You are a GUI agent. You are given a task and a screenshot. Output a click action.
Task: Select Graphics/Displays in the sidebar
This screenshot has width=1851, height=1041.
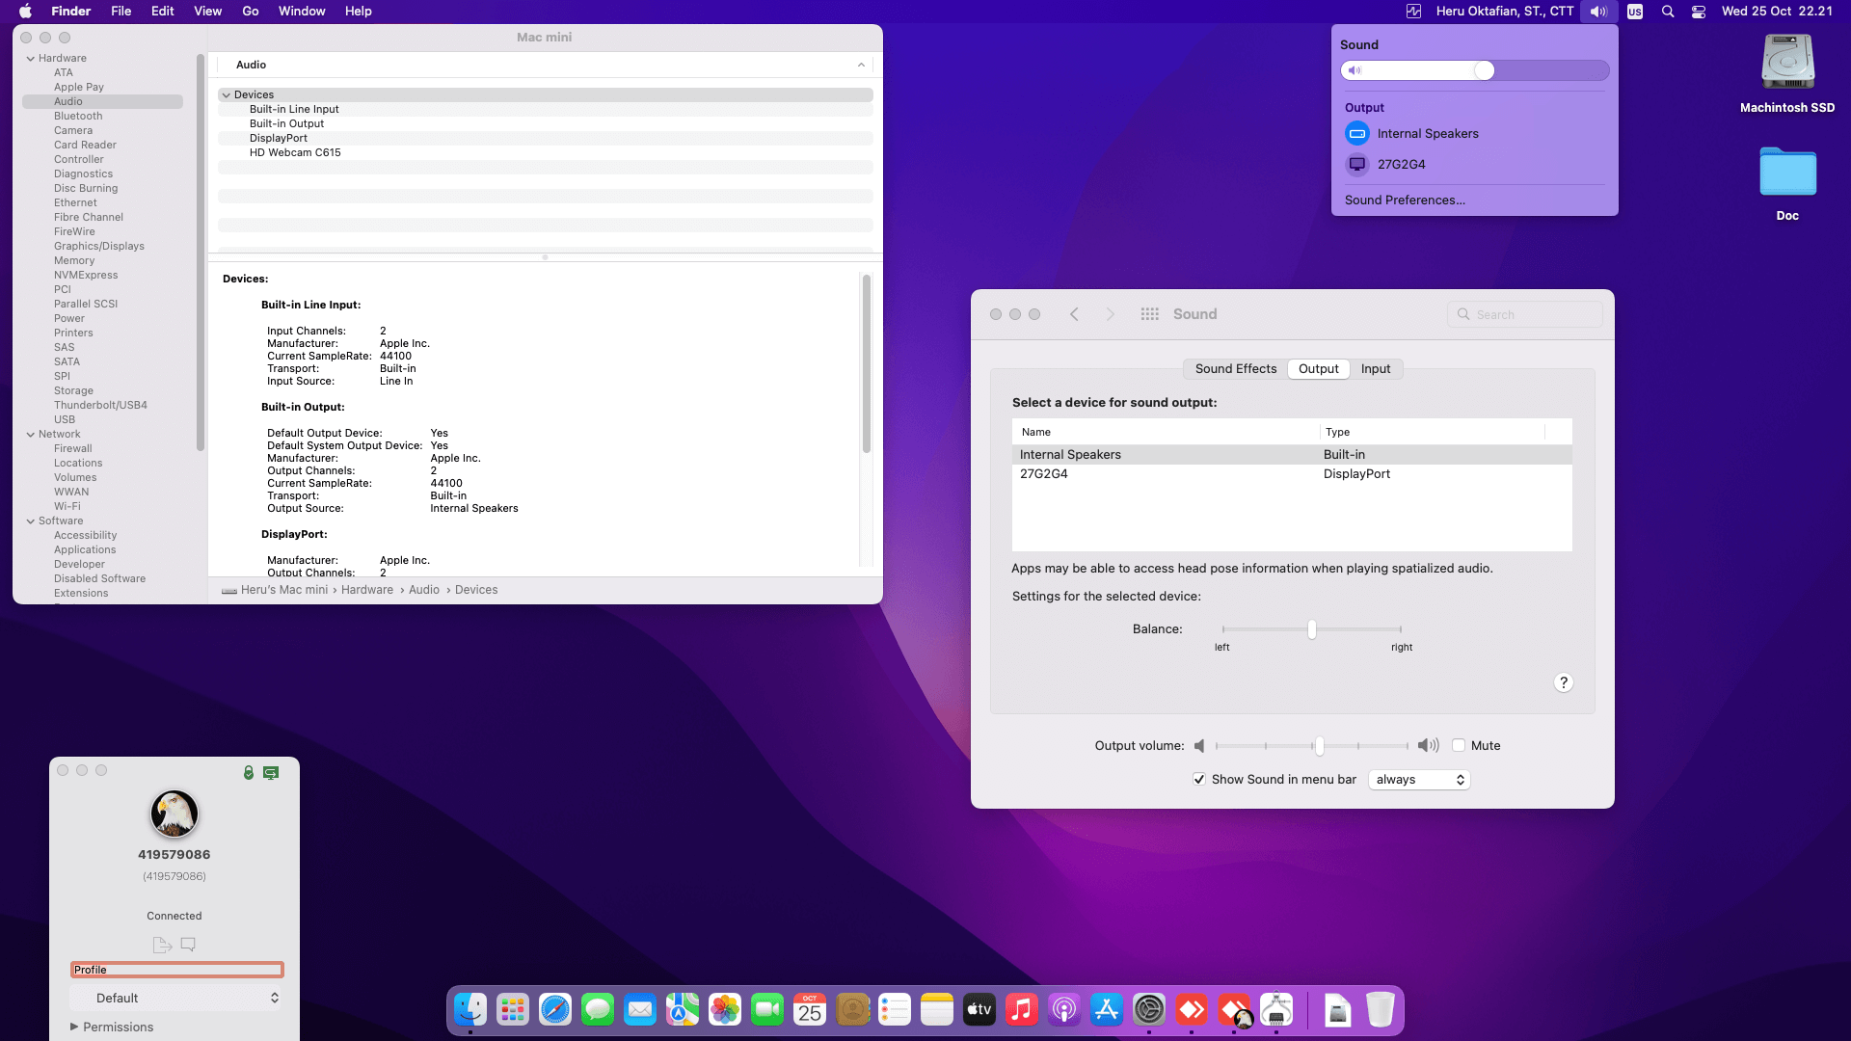coord(99,246)
